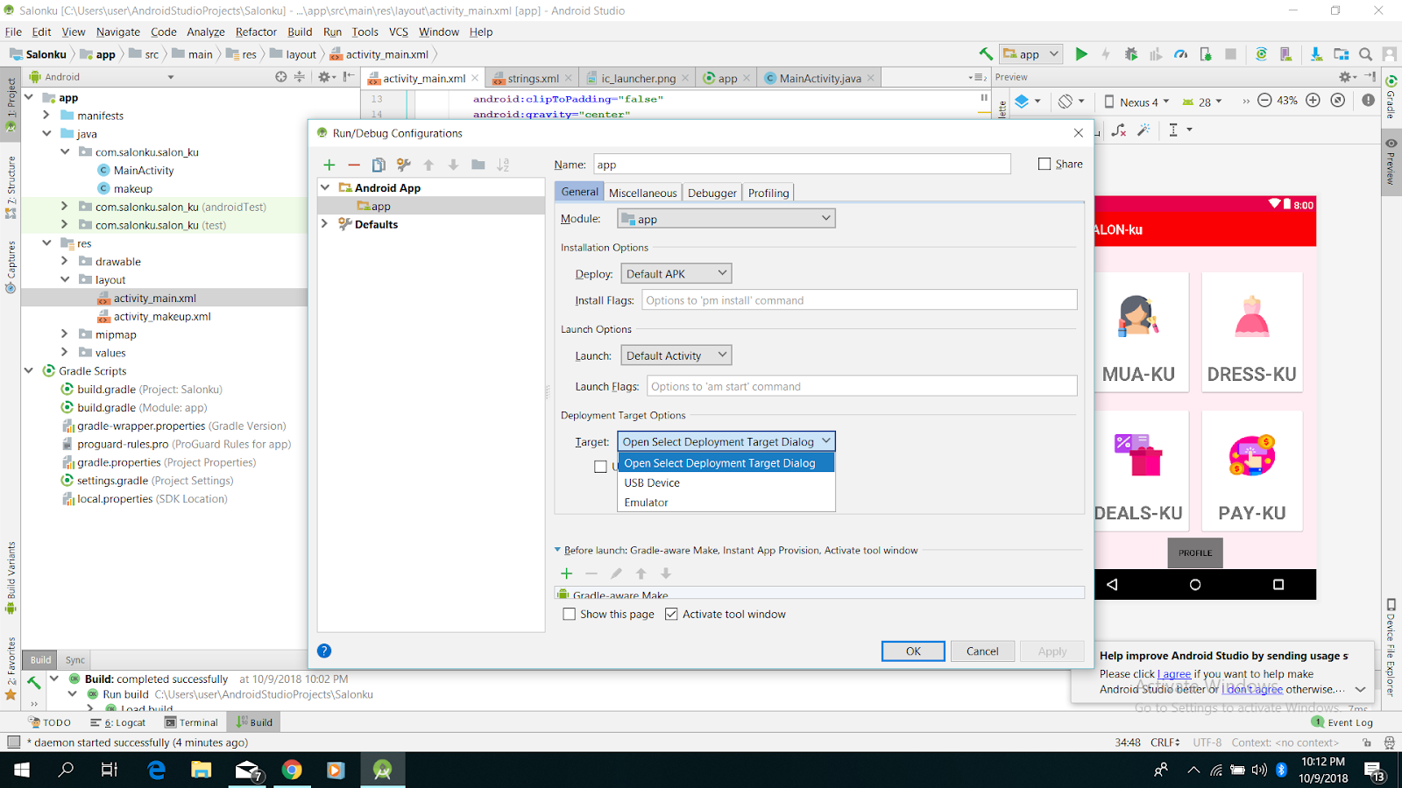Viewport: 1402px width, 788px height.
Task: Enable the Show this page checkbox
Action: click(x=570, y=614)
